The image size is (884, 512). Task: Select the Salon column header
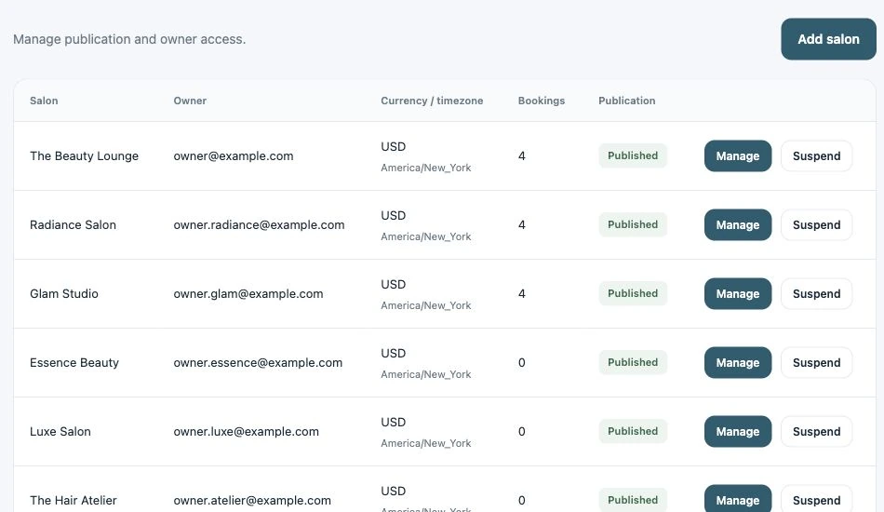(x=44, y=101)
